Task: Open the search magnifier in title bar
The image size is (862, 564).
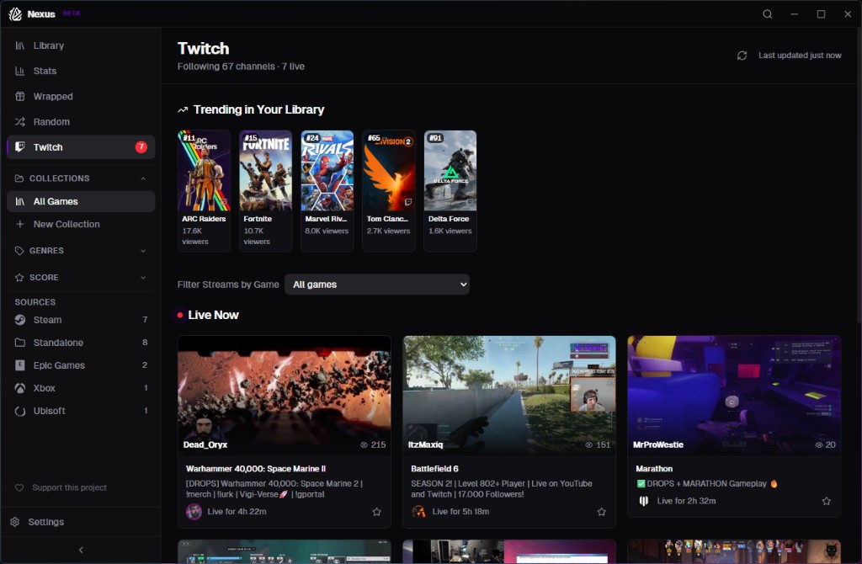Action: 767,13
